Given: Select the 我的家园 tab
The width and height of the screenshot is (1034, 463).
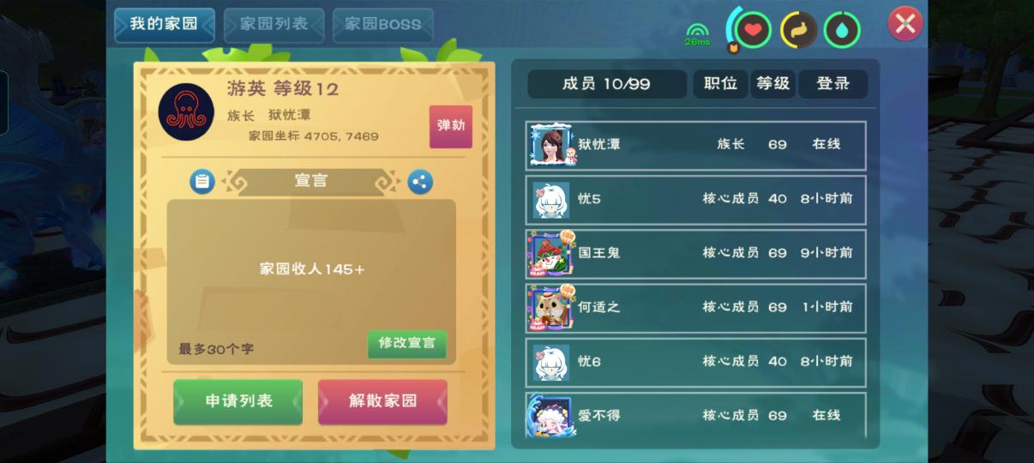Looking at the screenshot, I should [x=164, y=25].
